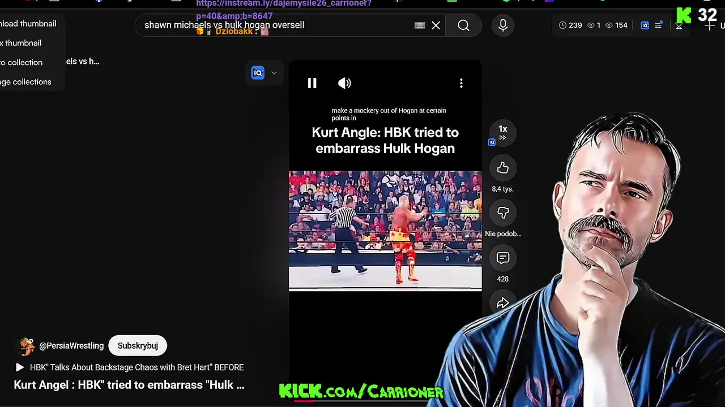Open the on-screen keyboard icon in search bar

click(420, 25)
